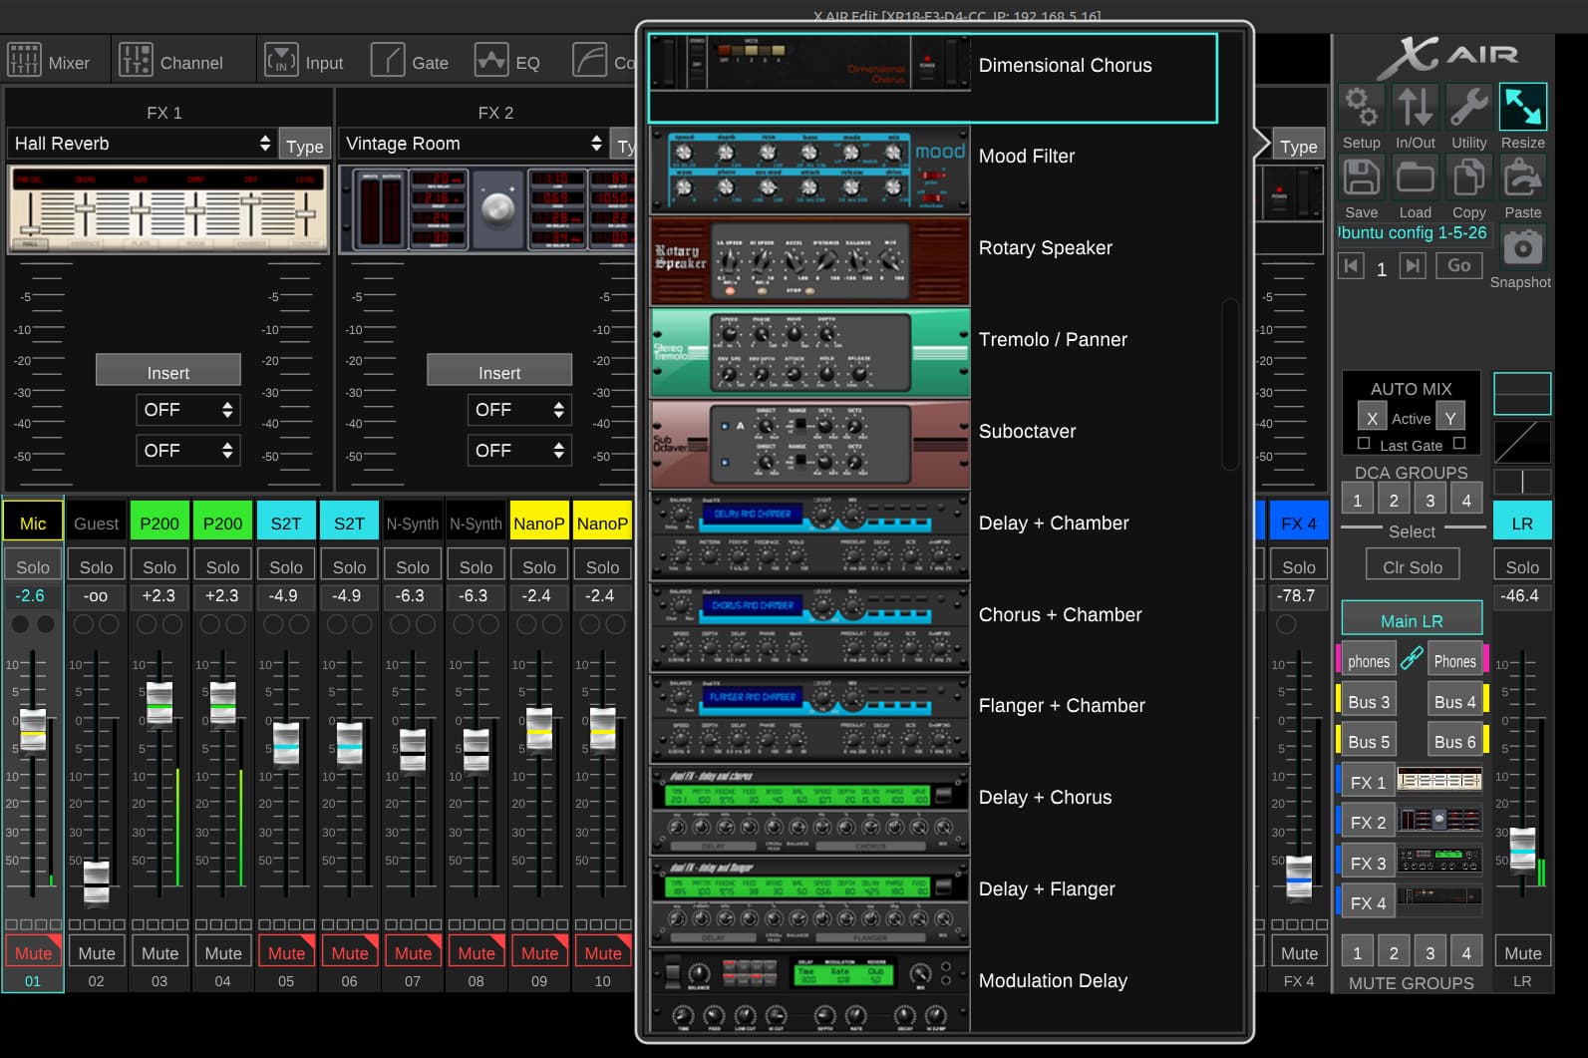This screenshot has width=1588, height=1058.
Task: Click the Resize window icon
Action: 1522,108
